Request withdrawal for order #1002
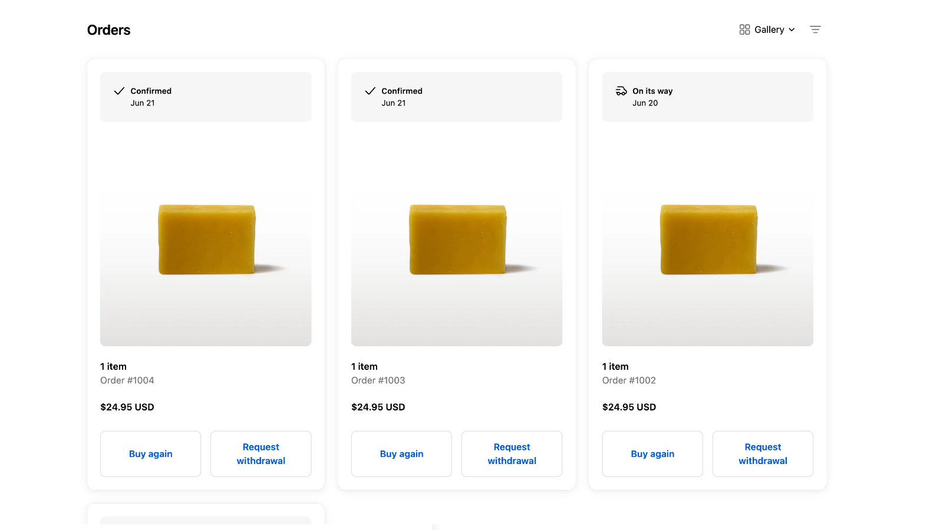 coord(763,454)
